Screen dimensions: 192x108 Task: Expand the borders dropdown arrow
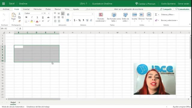click(x=29, y=21)
